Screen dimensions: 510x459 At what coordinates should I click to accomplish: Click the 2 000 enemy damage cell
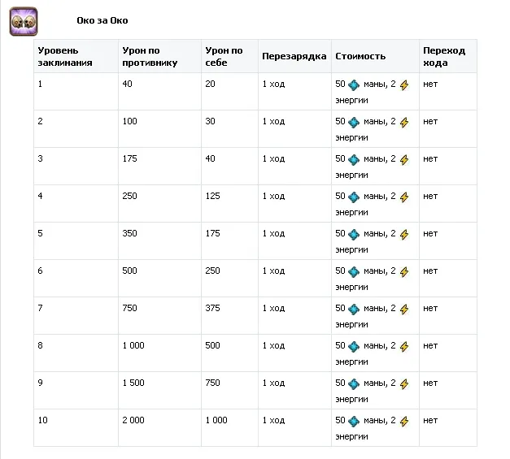pos(133,420)
